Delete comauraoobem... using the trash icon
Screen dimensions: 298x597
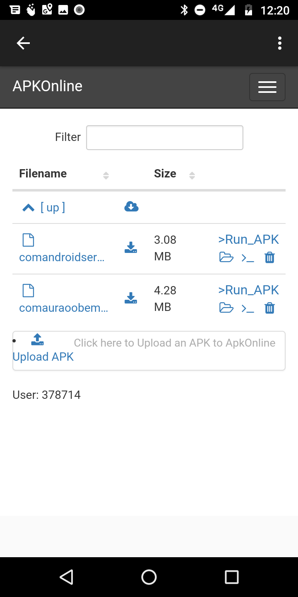coord(269,308)
